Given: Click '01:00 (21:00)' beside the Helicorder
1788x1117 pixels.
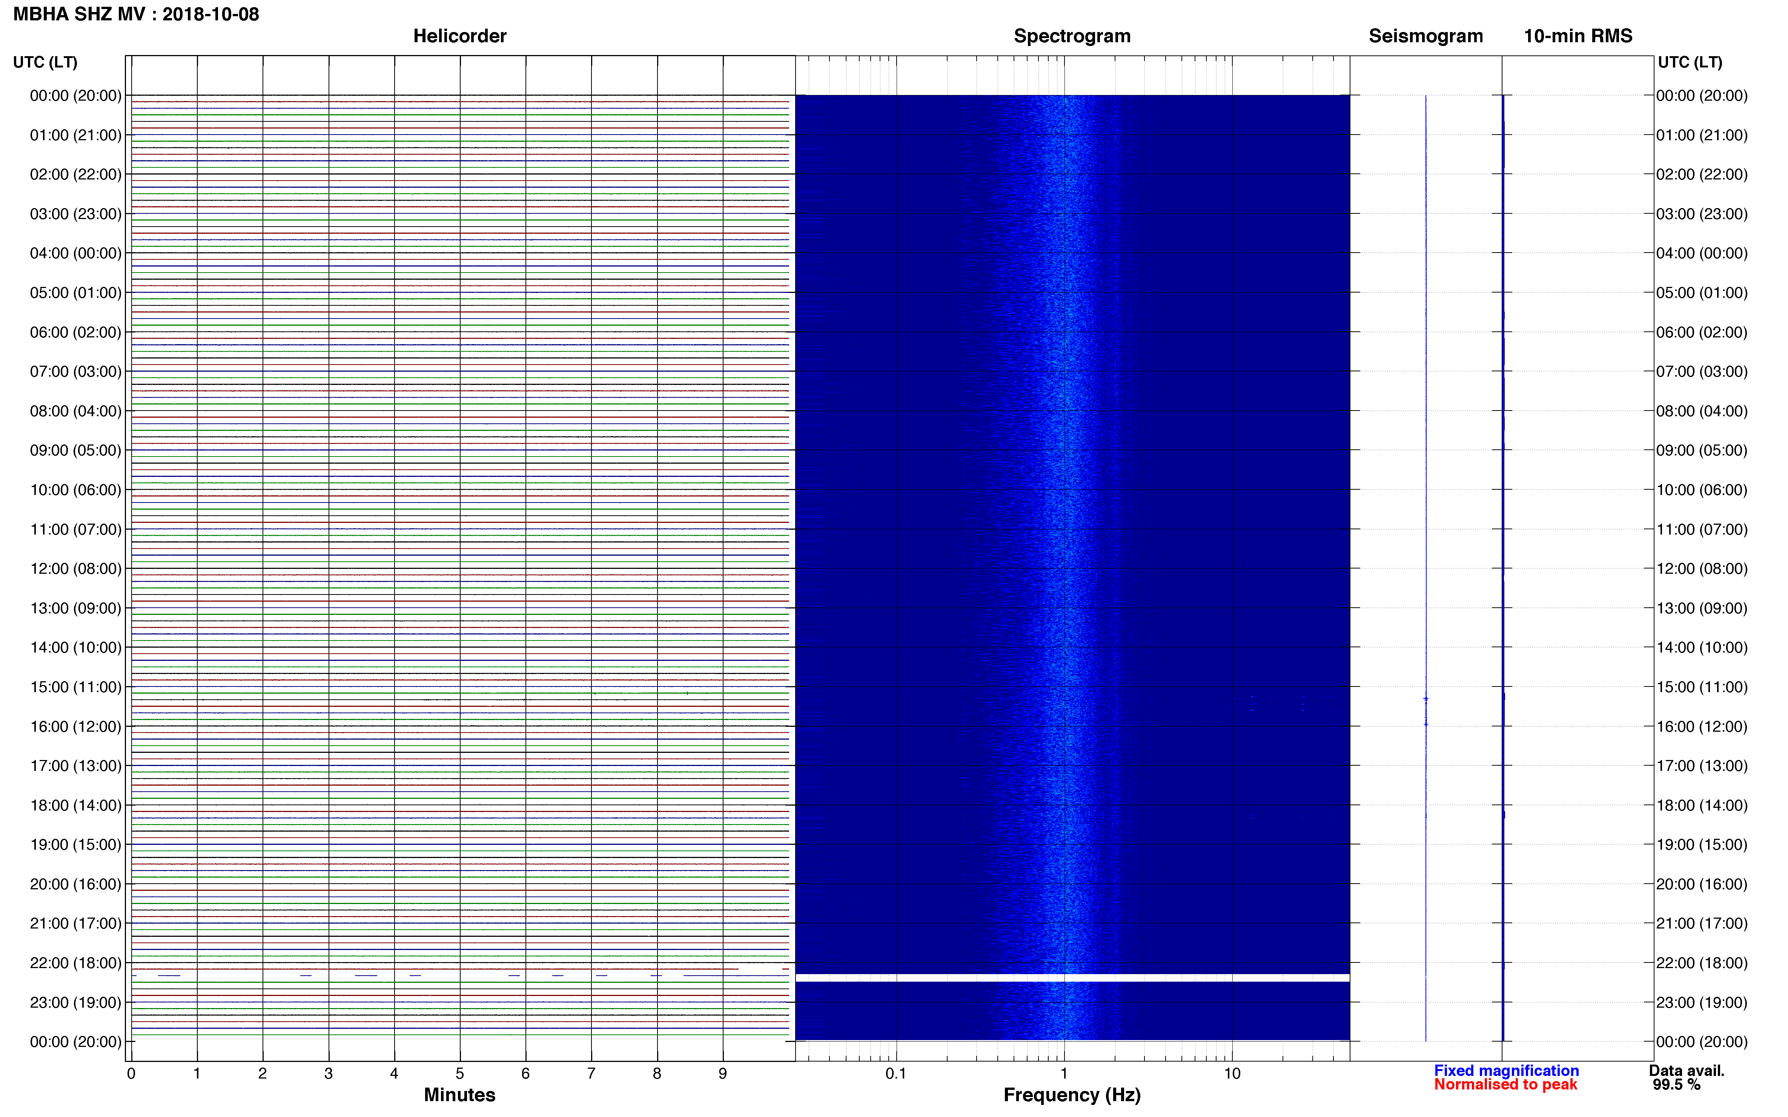Looking at the screenshot, I should 75,135.
